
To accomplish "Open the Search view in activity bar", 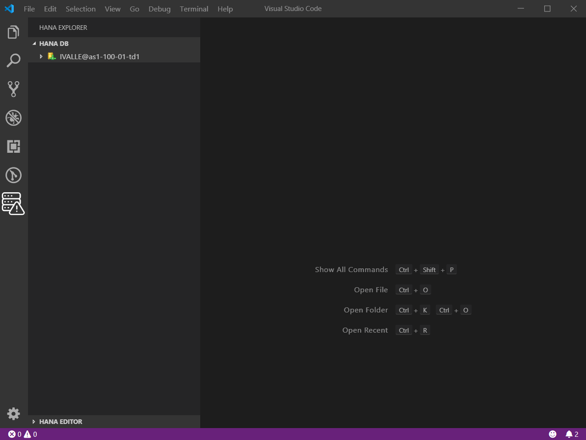I will 13,61.
